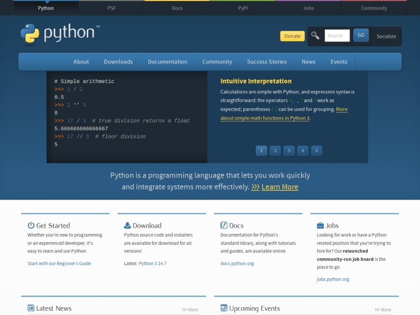The width and height of the screenshot is (420, 315).
Task: Open the Socialize menu
Action: (x=386, y=36)
